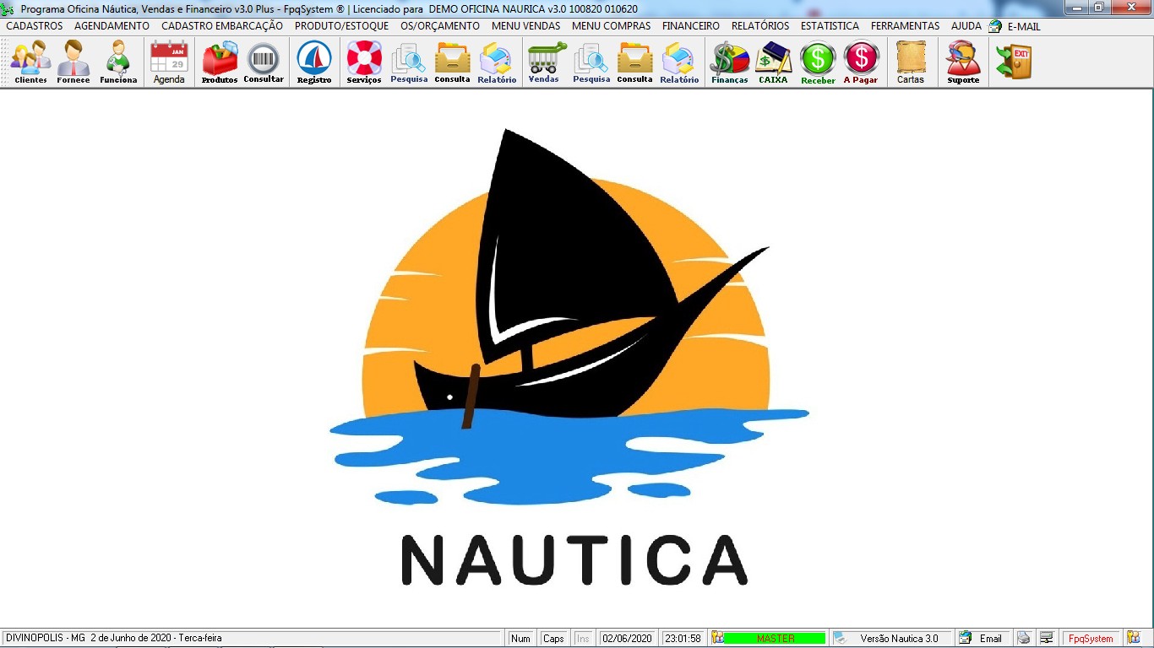This screenshot has height=648, width=1154.
Task: Open the Agenda calendar icon
Action: point(169,62)
